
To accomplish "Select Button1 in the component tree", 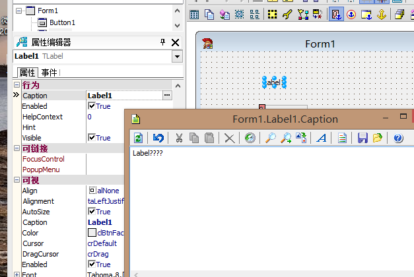I will coord(62,22).
